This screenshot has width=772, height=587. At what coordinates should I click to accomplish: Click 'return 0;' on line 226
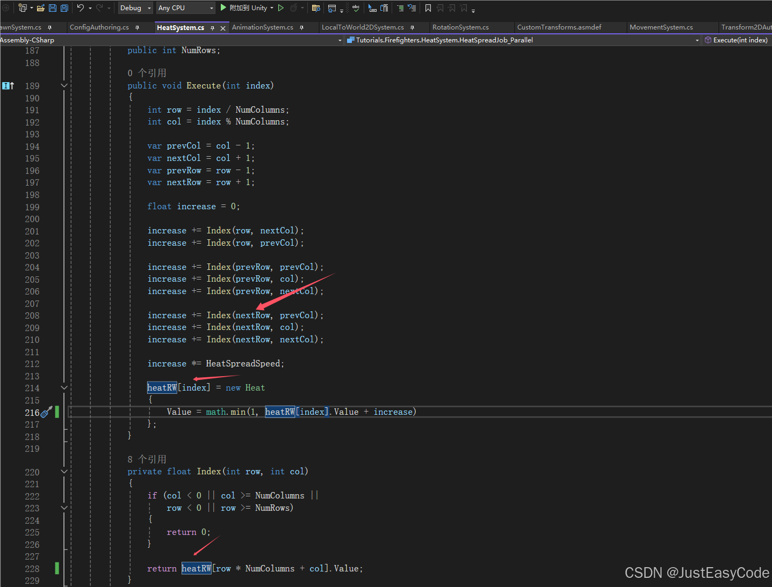tap(189, 532)
